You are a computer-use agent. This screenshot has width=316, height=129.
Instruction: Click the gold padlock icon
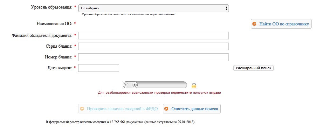pyautogui.click(x=194, y=85)
